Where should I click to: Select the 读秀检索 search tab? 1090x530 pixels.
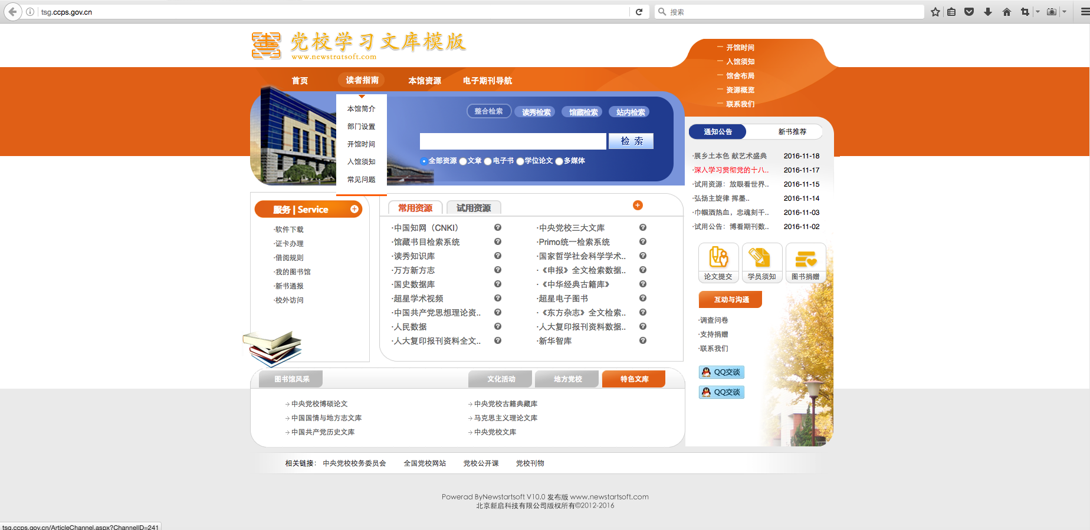[x=536, y=112]
